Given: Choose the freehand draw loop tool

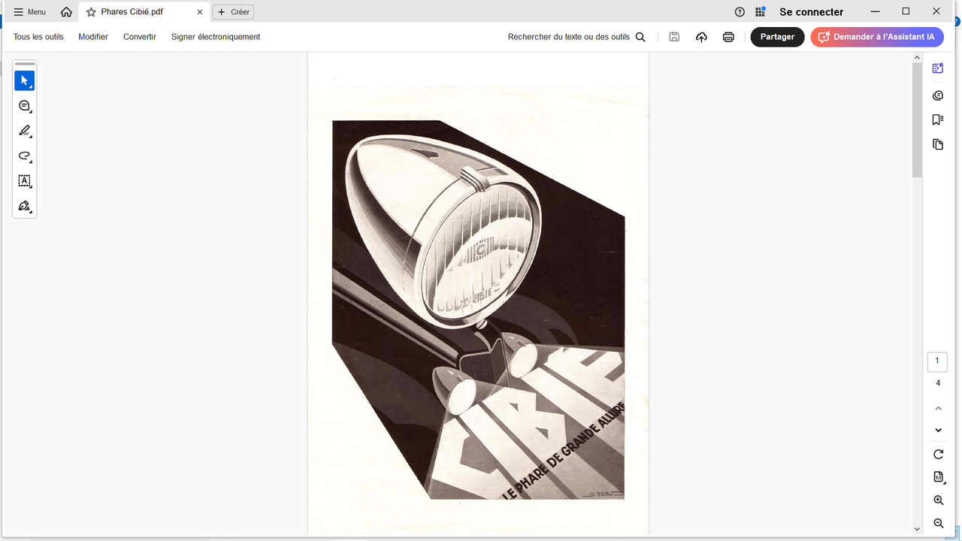Looking at the screenshot, I should tap(24, 156).
